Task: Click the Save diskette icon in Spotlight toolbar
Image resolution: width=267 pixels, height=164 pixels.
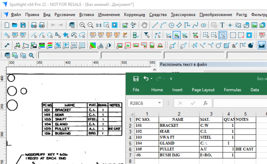Action: [x=23, y=25]
